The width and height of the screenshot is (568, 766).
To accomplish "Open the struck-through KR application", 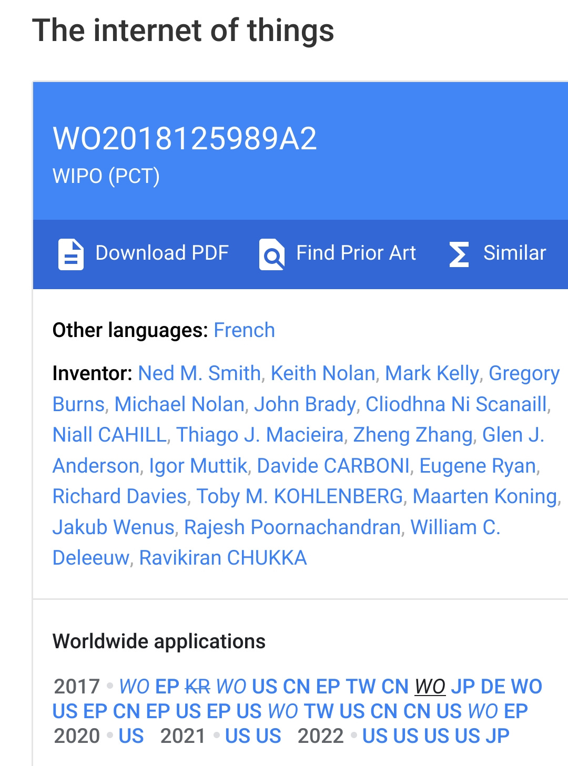I will click(x=198, y=687).
